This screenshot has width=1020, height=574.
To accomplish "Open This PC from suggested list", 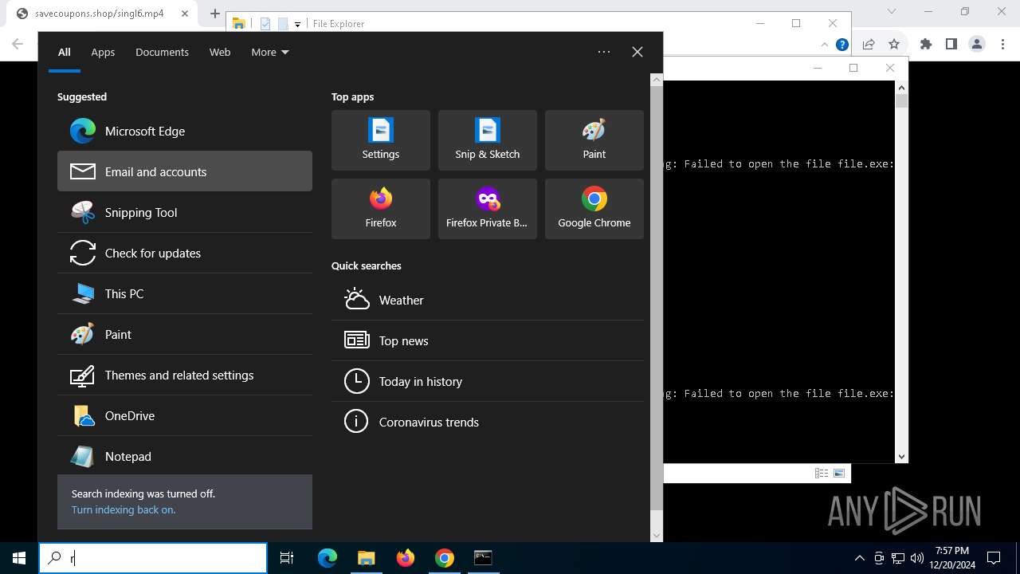I will coord(185,293).
